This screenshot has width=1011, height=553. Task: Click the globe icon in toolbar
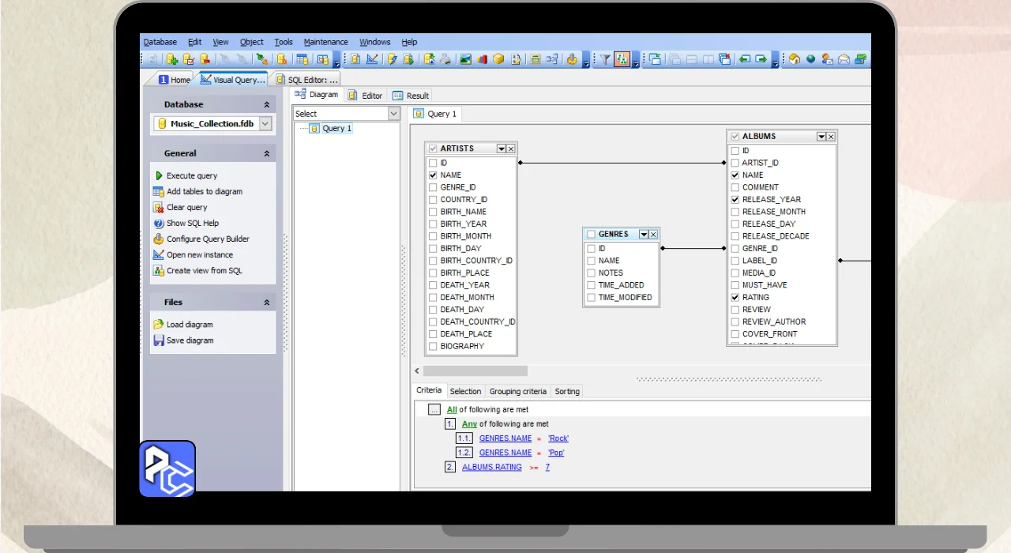point(810,59)
